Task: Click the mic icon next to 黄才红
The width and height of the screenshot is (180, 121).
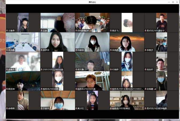Action: [76, 108]
